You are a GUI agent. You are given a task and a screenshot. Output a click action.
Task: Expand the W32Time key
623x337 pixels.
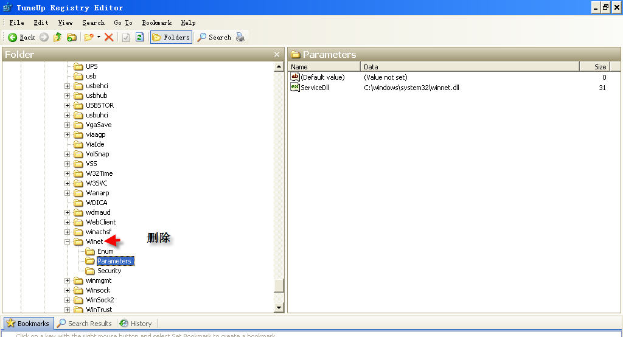click(x=67, y=173)
